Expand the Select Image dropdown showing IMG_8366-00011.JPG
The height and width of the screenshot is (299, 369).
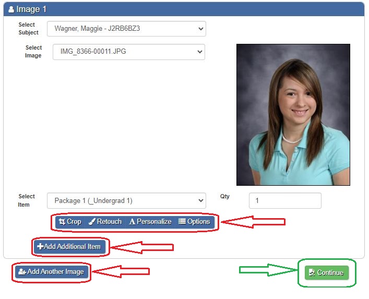[129, 52]
